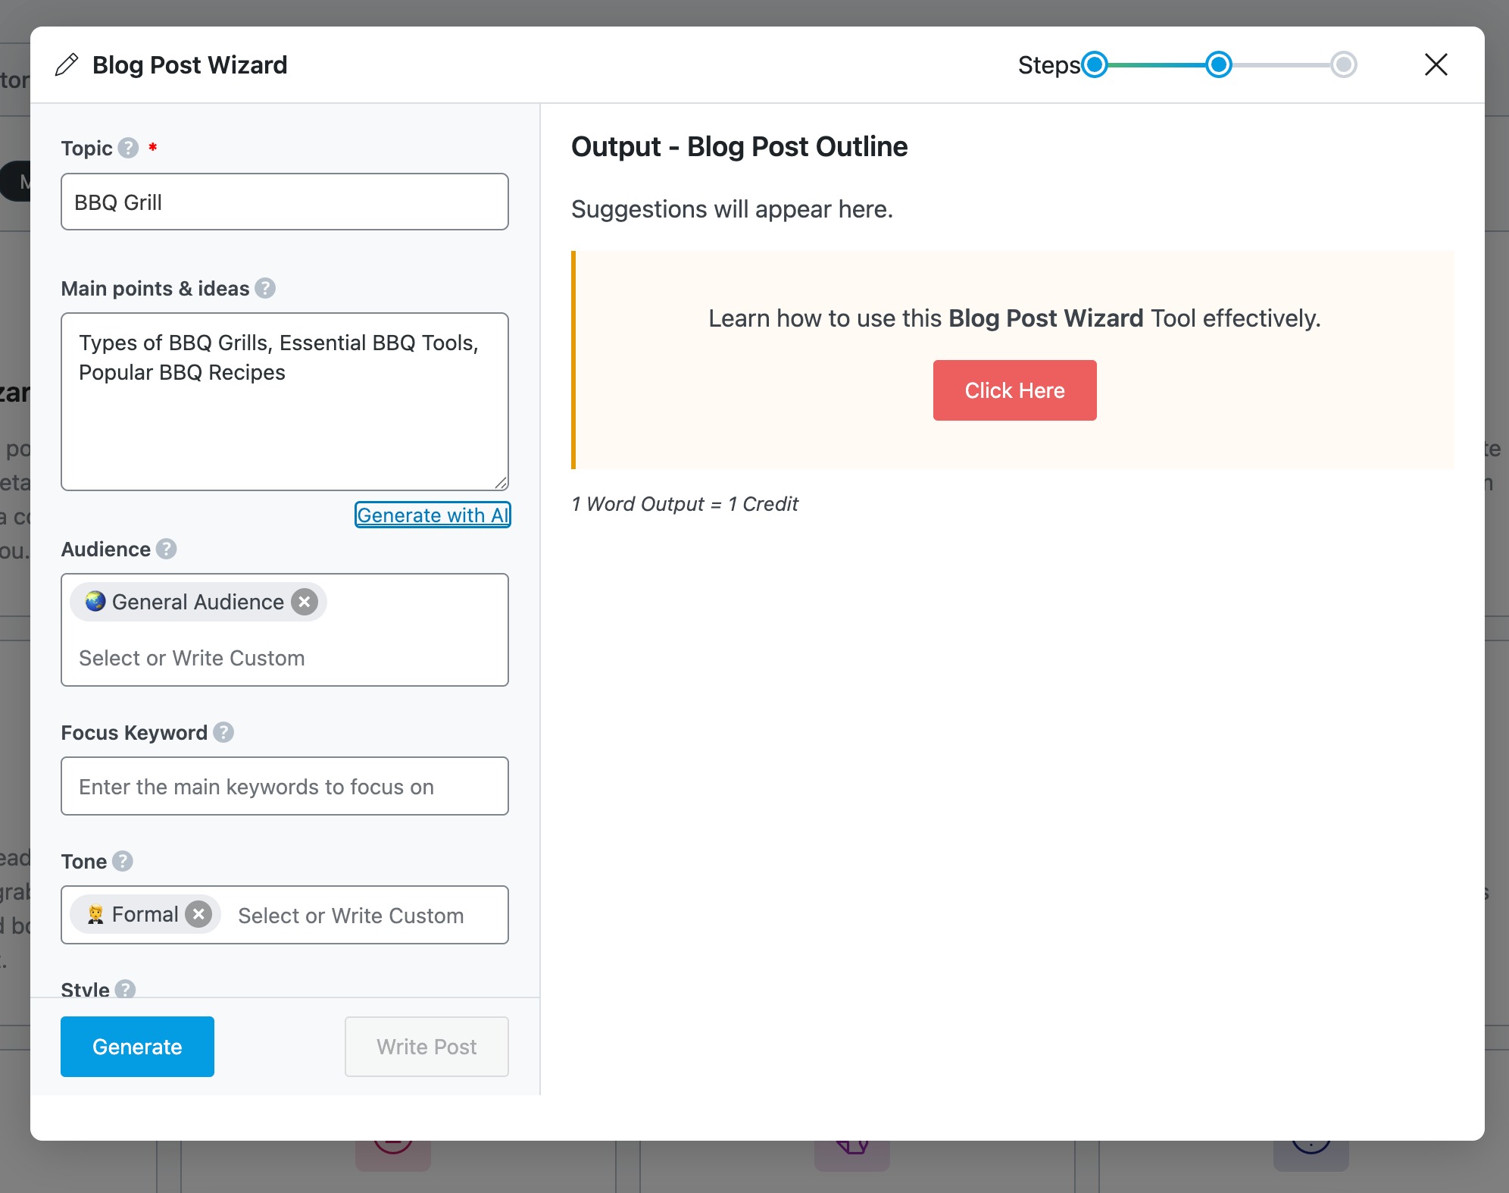This screenshot has height=1193, width=1509.
Task: Click the Audience help question mark icon
Action: tap(167, 549)
